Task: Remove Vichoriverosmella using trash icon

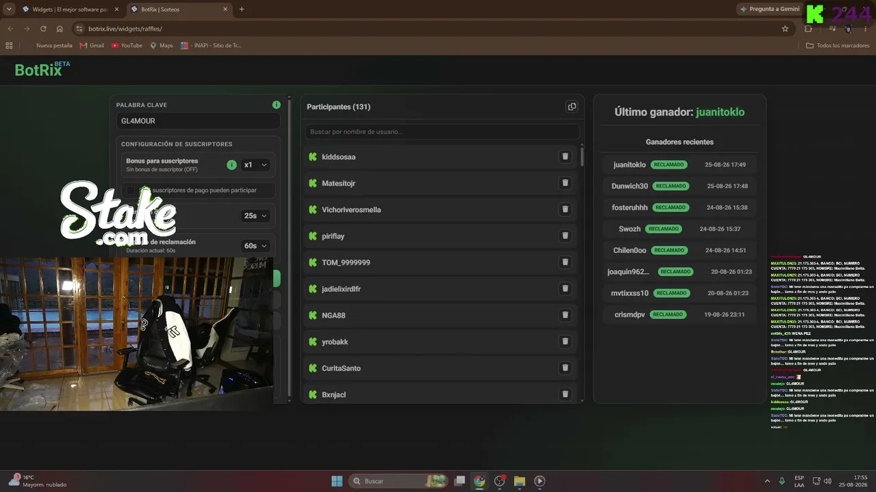Action: [565, 209]
